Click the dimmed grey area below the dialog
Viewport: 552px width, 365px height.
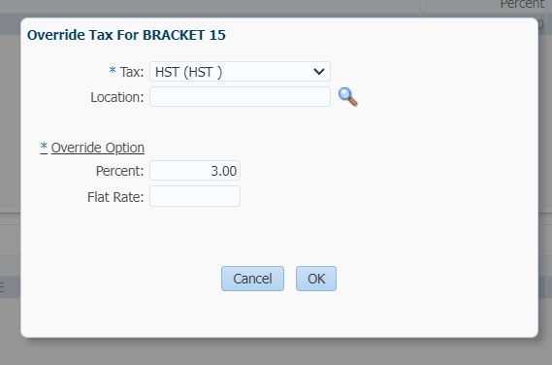click(x=276, y=350)
